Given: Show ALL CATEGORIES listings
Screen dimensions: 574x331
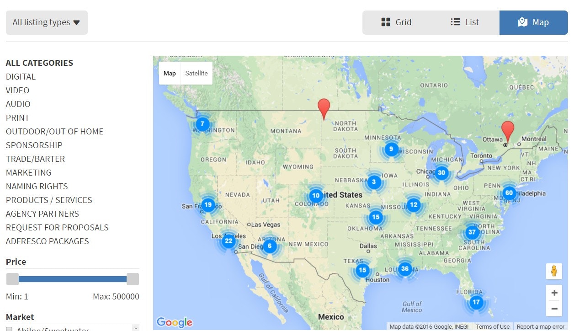Looking at the screenshot, I should click(39, 63).
